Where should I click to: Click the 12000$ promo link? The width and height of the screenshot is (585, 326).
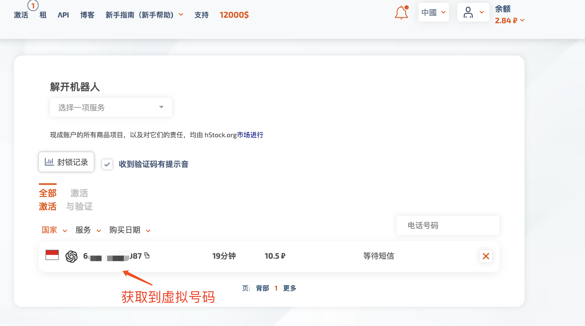(234, 15)
